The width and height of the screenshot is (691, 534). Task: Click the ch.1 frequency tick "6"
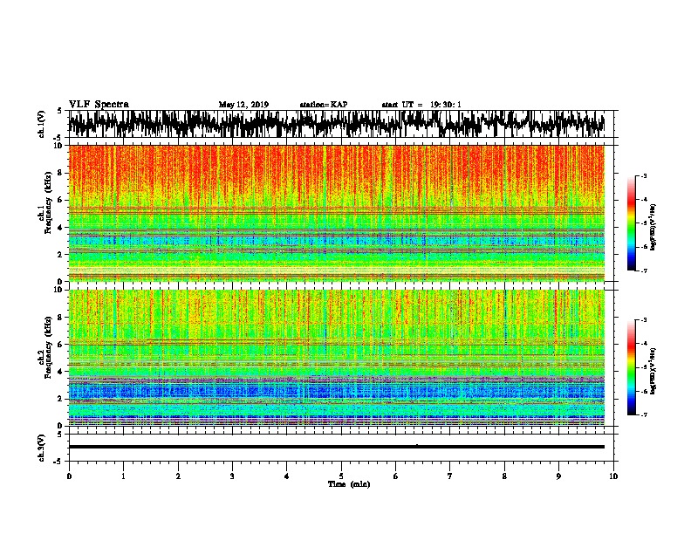[x=62, y=200]
